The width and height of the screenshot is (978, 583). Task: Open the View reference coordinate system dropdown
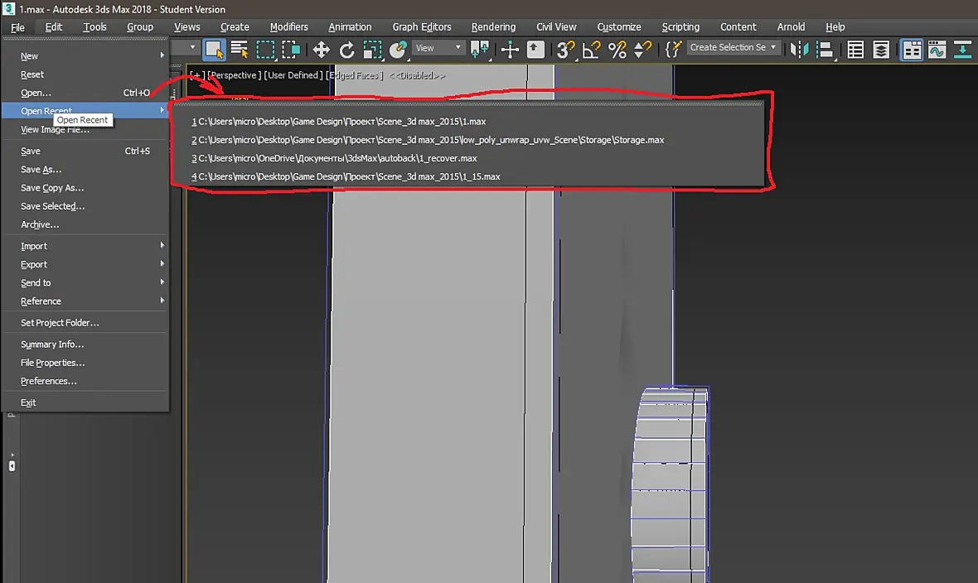pos(438,48)
